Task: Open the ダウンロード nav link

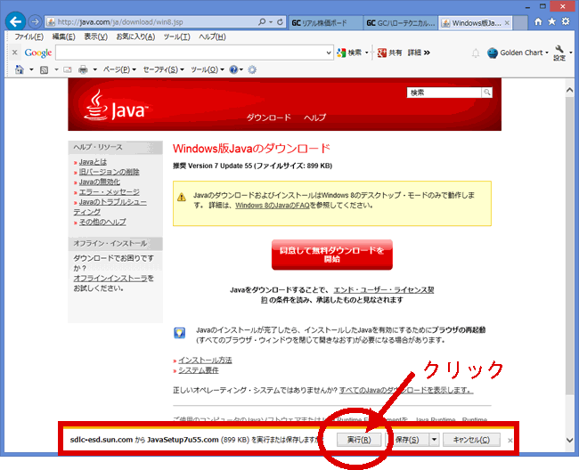Action: coord(268,117)
